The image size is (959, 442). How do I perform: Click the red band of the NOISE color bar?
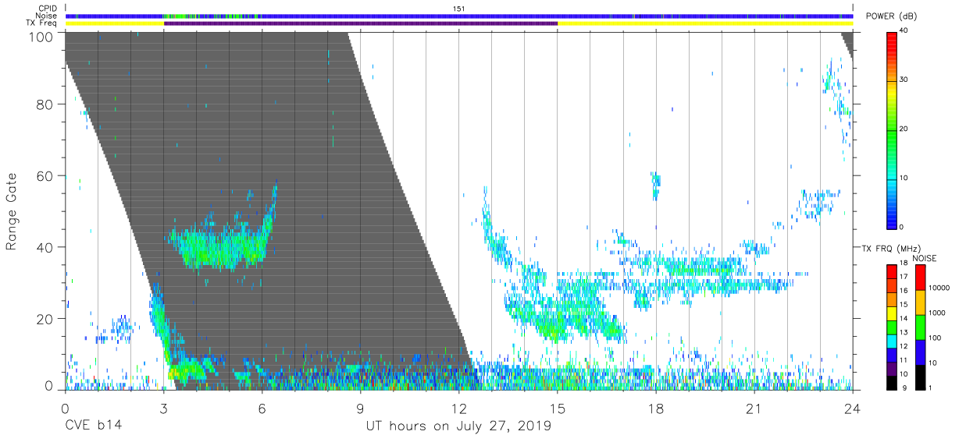[x=920, y=278]
